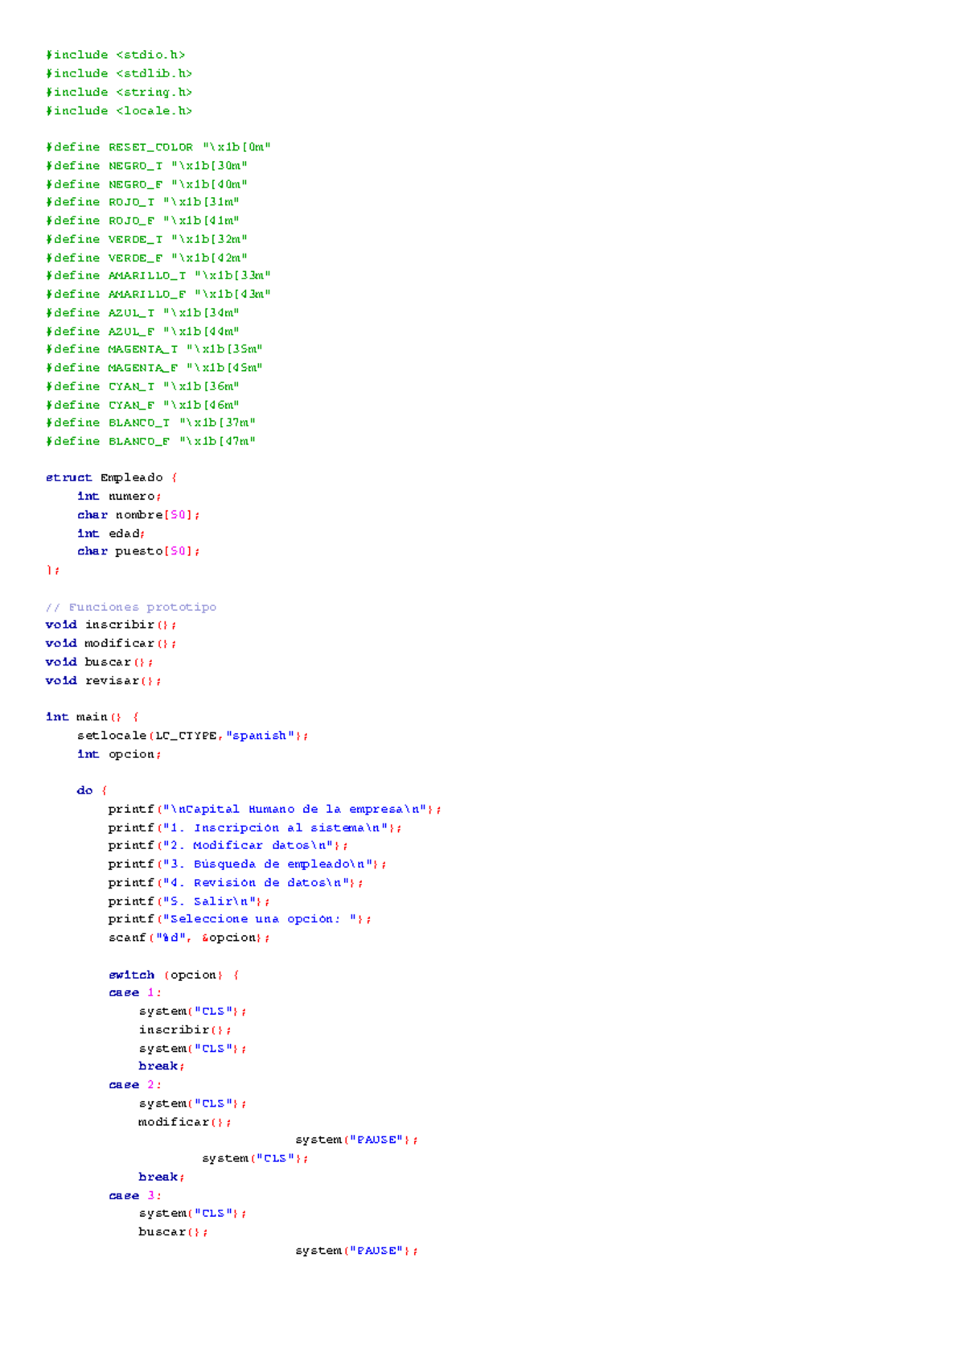Click the switch (opcion) statement

pos(174,975)
